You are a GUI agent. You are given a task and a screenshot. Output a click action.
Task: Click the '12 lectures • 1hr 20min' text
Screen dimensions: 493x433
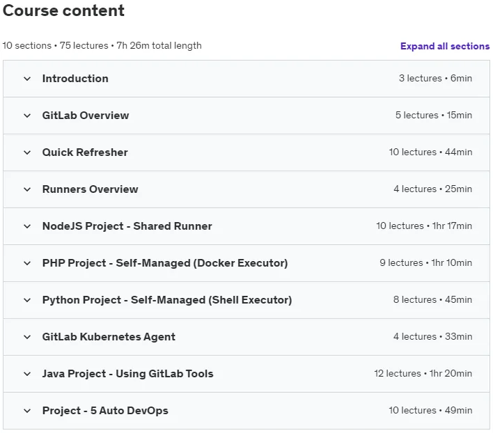pos(423,374)
